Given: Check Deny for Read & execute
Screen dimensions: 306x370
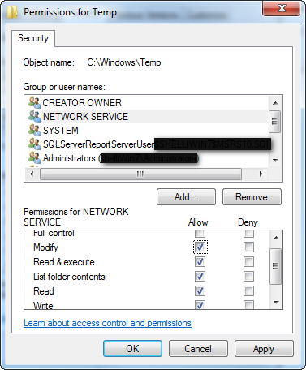Looking at the screenshot, I should click(248, 262).
